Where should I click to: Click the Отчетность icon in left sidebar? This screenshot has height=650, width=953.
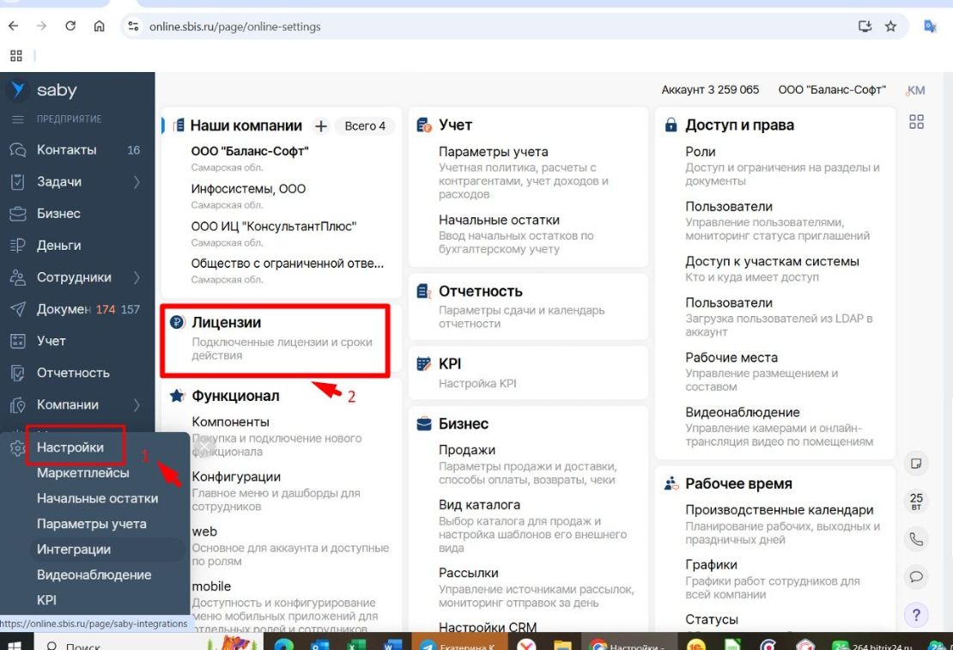[x=18, y=373]
